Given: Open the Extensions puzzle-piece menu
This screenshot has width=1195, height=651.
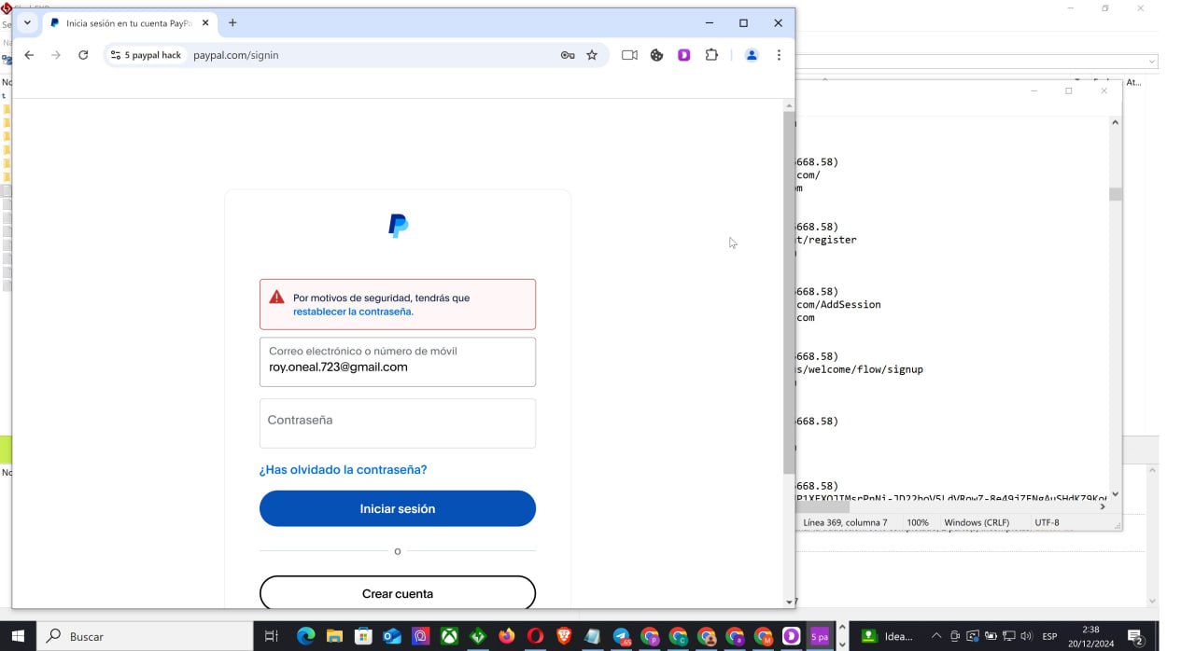Looking at the screenshot, I should (711, 55).
